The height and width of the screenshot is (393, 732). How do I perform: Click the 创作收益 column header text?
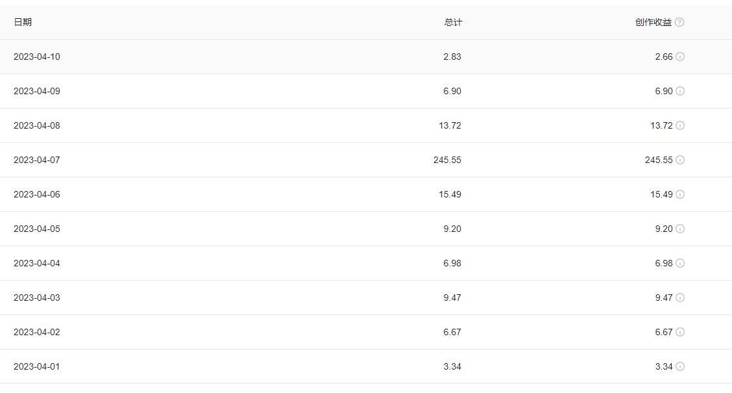point(653,22)
